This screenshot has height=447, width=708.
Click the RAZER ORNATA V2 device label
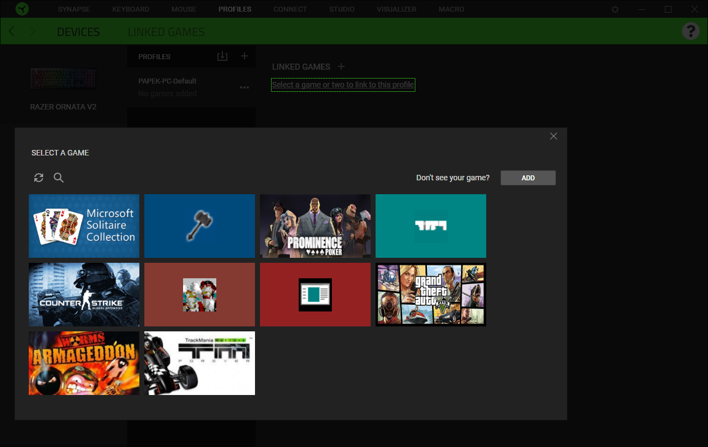point(63,107)
